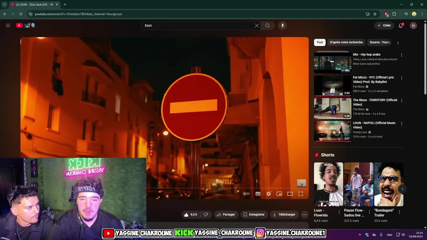Dislike the video
The width and height of the screenshot is (427, 240).
[x=206, y=215]
